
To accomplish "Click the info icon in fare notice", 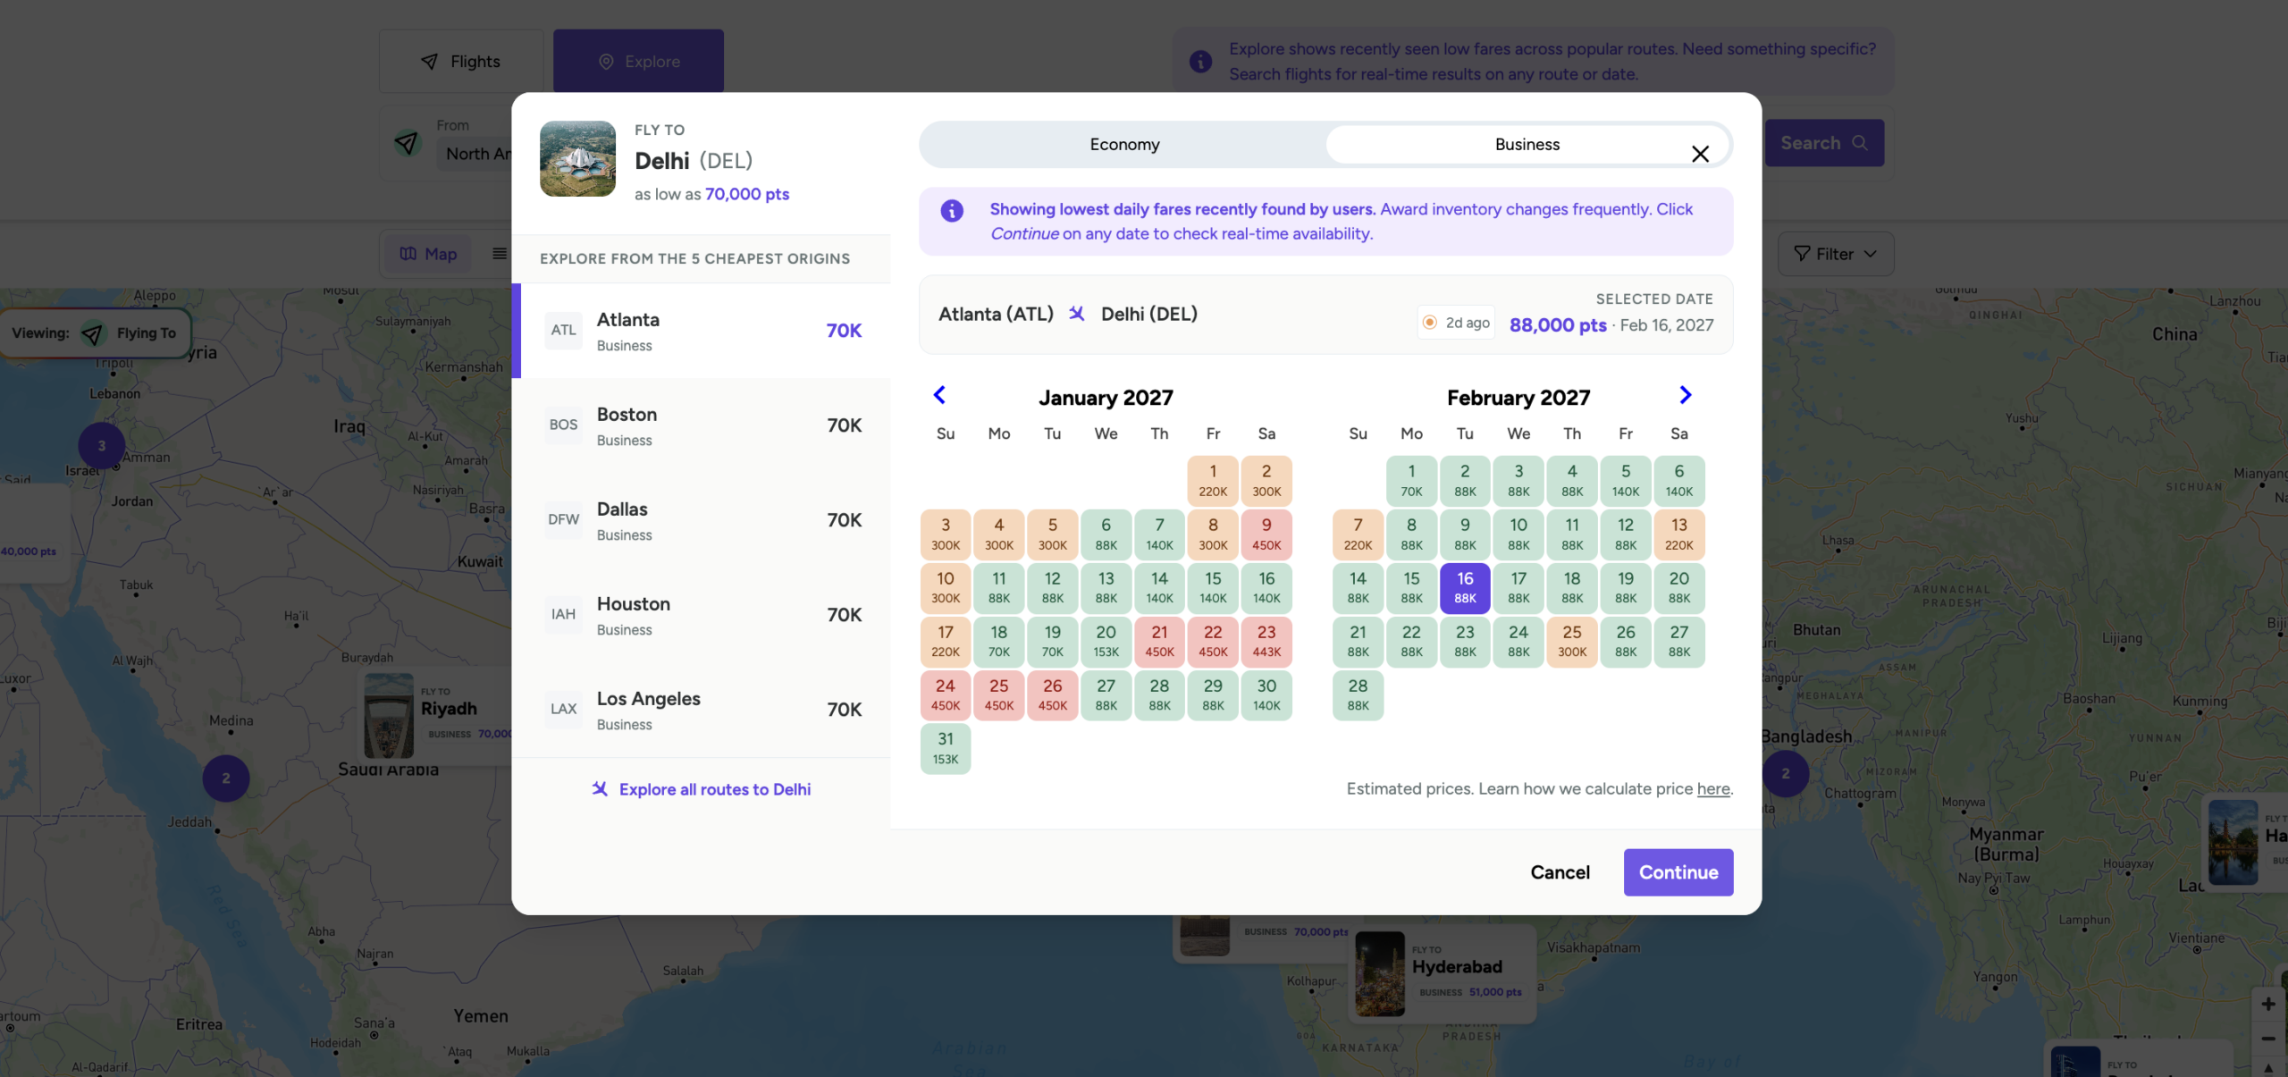I will [x=951, y=211].
